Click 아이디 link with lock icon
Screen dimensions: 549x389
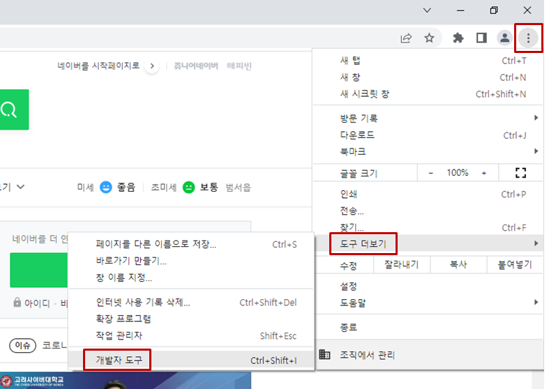click(x=31, y=303)
